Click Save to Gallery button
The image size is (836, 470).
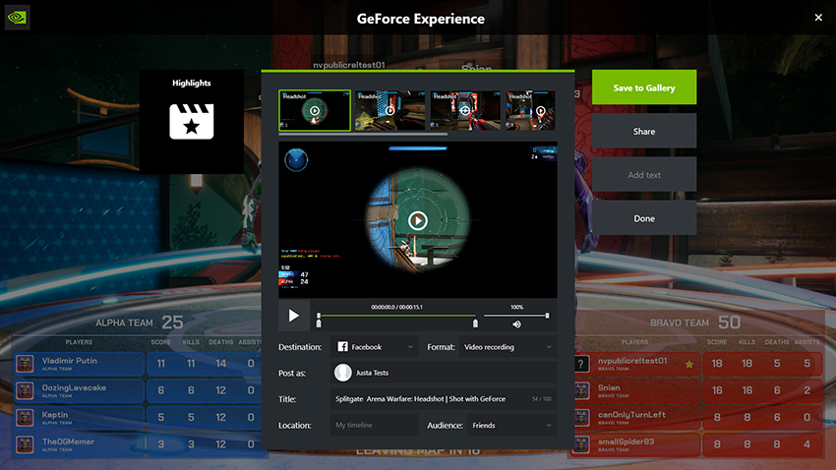coord(644,88)
